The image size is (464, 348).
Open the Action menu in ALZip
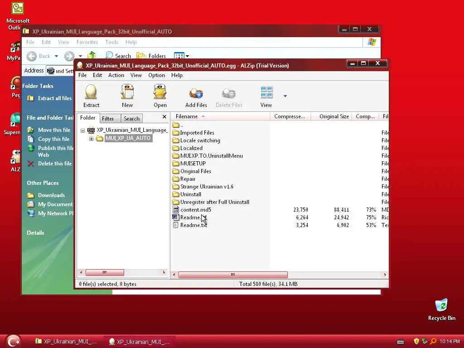pos(116,75)
